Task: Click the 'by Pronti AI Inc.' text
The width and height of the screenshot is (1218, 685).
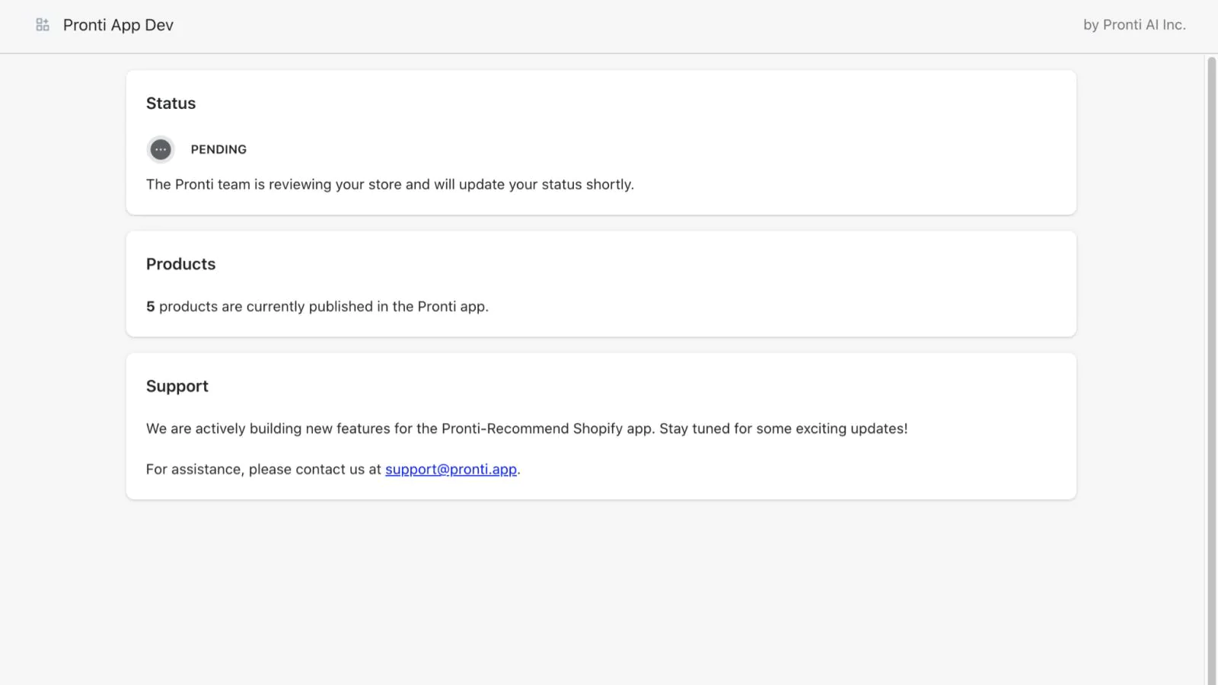Action: (1134, 25)
